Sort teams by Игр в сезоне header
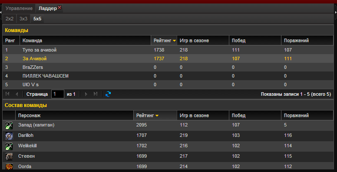 pyautogui.click(x=203, y=41)
